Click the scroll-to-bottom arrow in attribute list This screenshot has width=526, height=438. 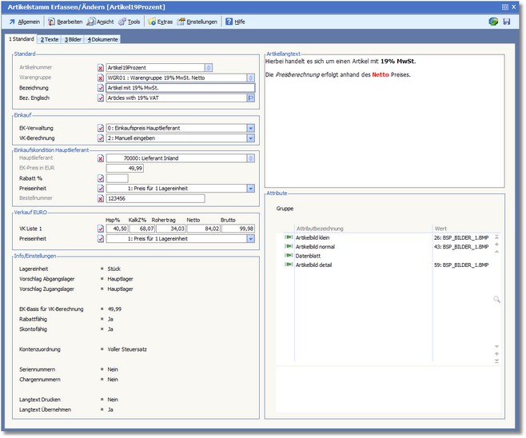coord(496,361)
